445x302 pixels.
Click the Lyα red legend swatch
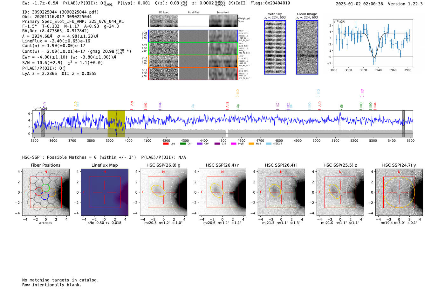tap(166, 144)
